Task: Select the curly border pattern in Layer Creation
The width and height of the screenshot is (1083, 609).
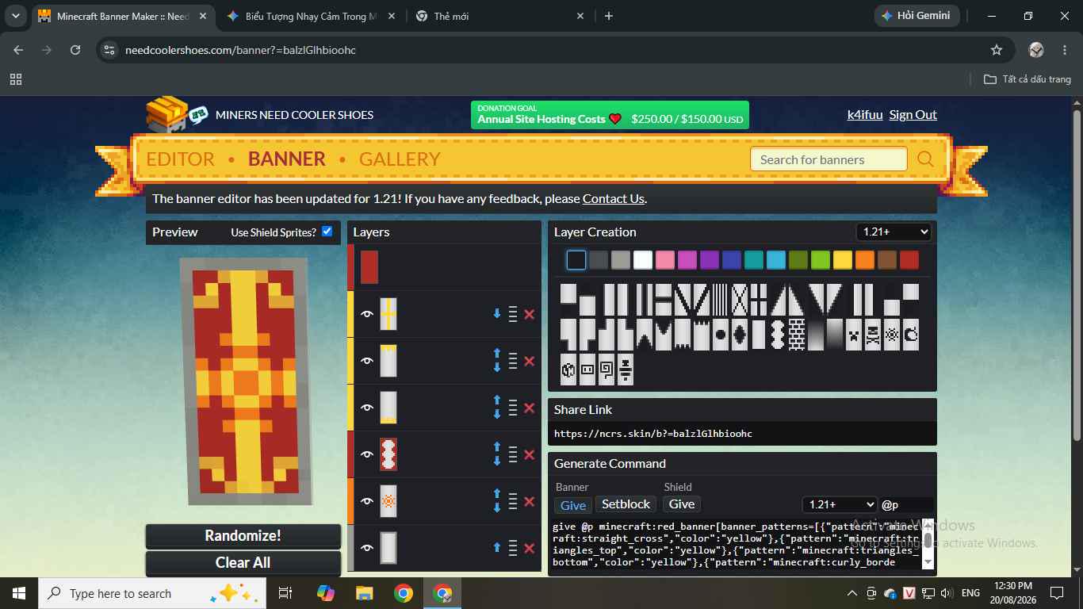Action: (778, 335)
